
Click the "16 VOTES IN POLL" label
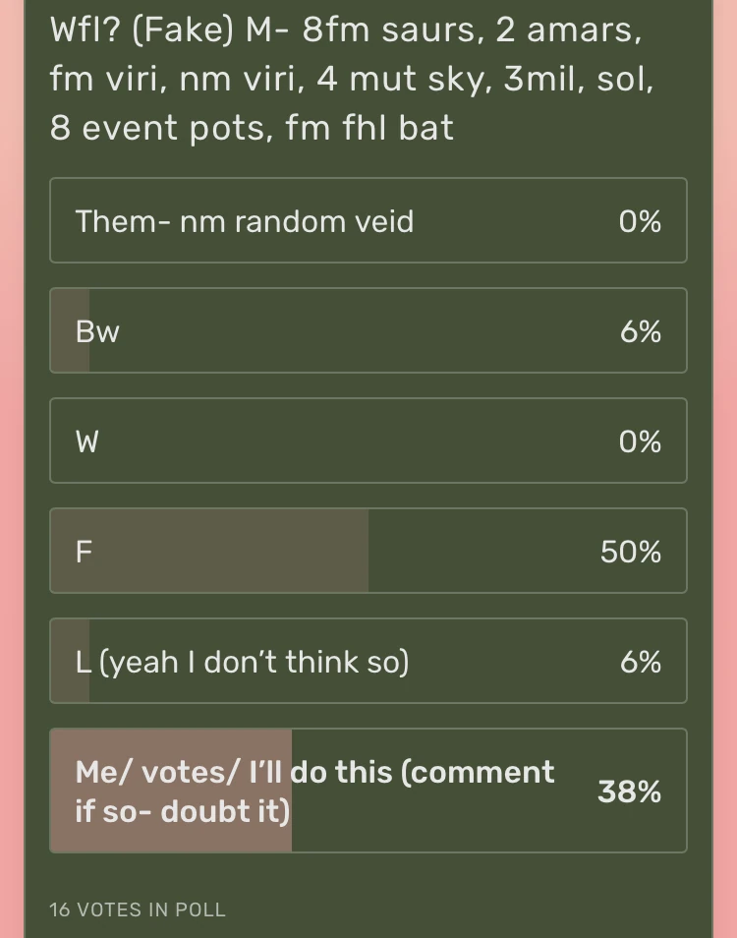click(x=138, y=909)
